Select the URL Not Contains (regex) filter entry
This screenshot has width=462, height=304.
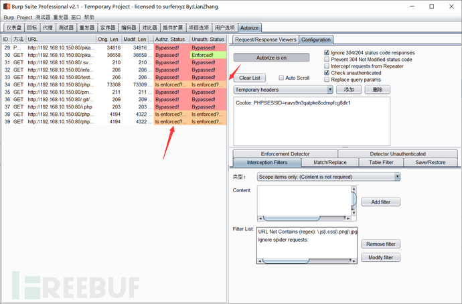pyautogui.click(x=307, y=232)
